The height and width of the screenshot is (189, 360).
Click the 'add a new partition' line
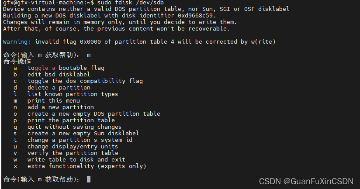tap(60, 107)
